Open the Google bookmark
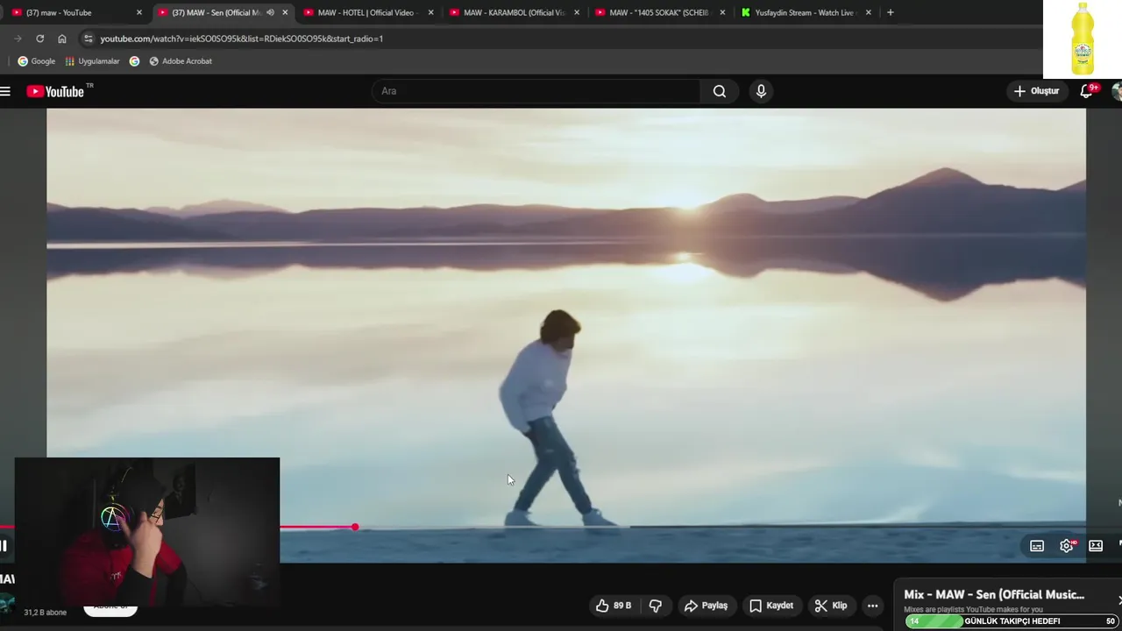The width and height of the screenshot is (1122, 631). tap(36, 61)
